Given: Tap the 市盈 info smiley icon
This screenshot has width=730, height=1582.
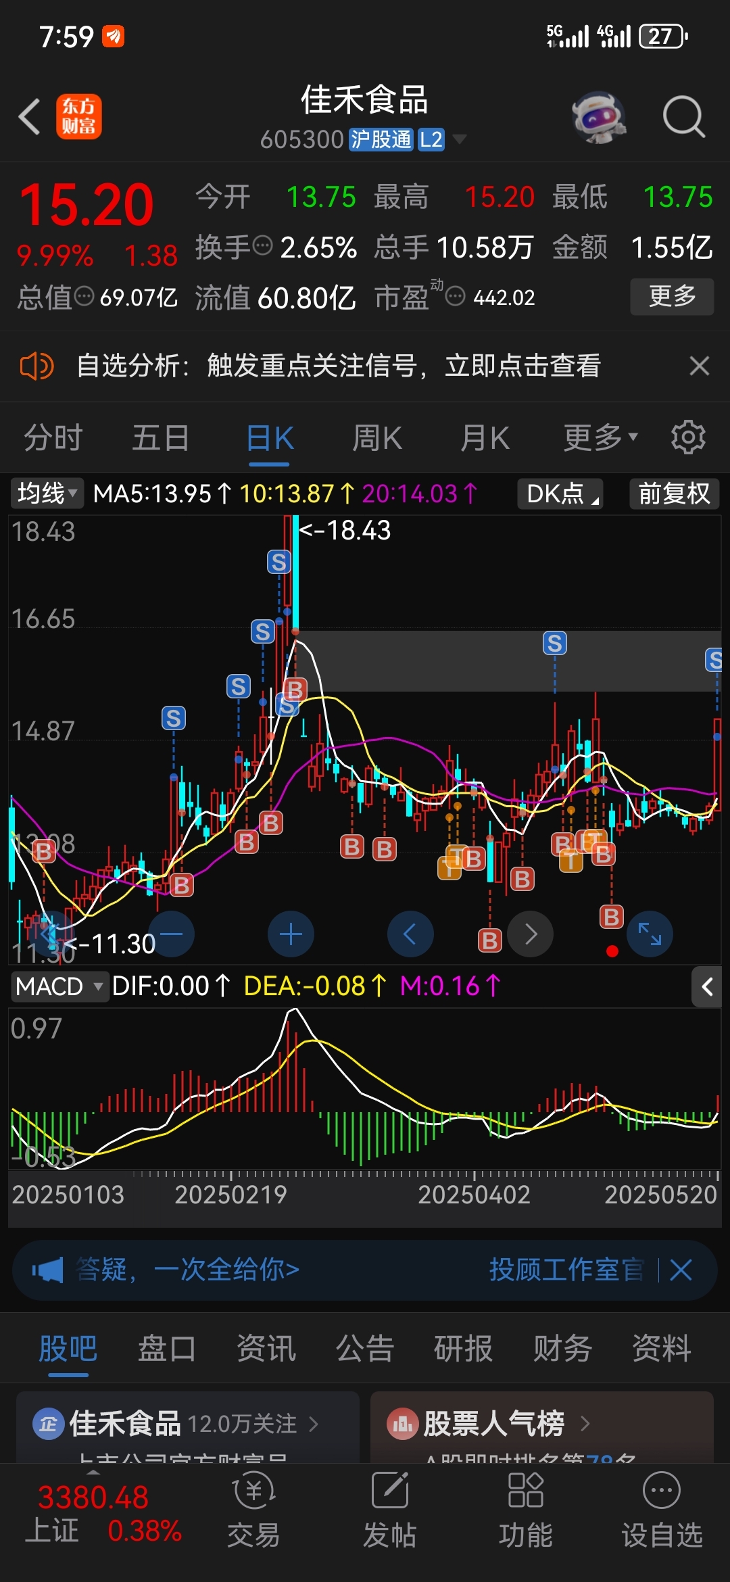Looking at the screenshot, I should [x=456, y=295].
